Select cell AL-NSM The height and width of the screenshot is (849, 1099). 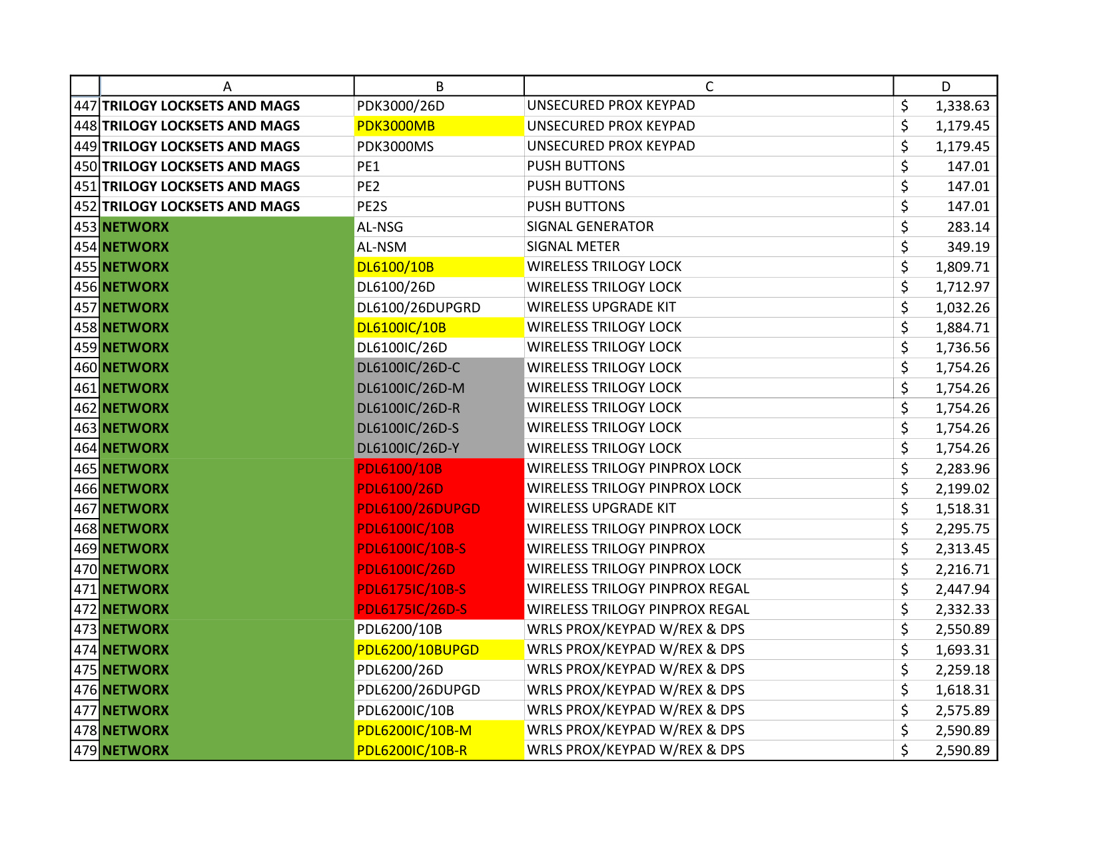(x=440, y=247)
